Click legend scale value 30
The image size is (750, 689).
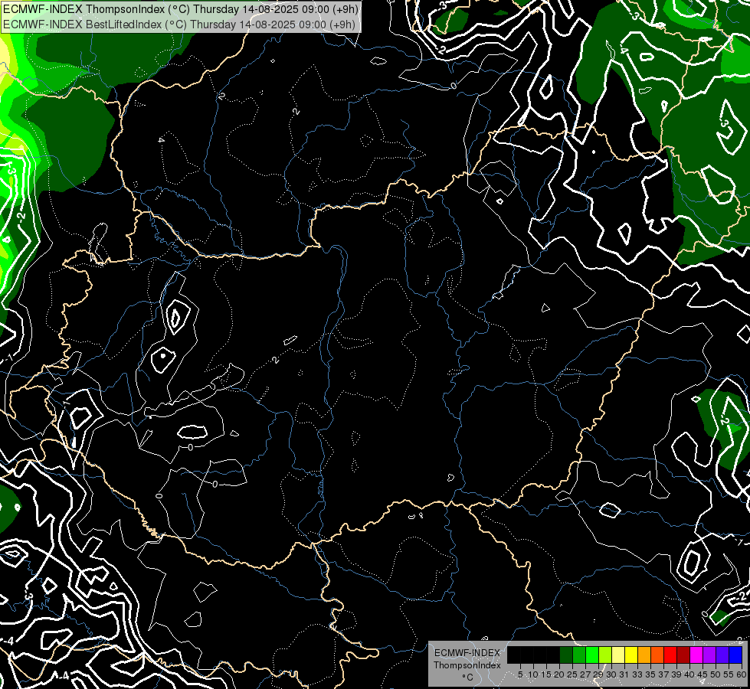[612, 674]
